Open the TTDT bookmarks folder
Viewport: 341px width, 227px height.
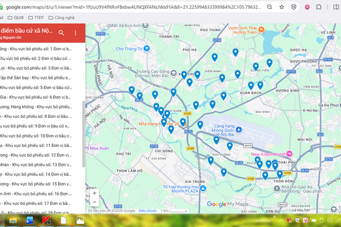[36, 18]
